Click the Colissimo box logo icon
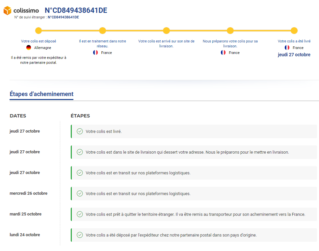 [8, 11]
